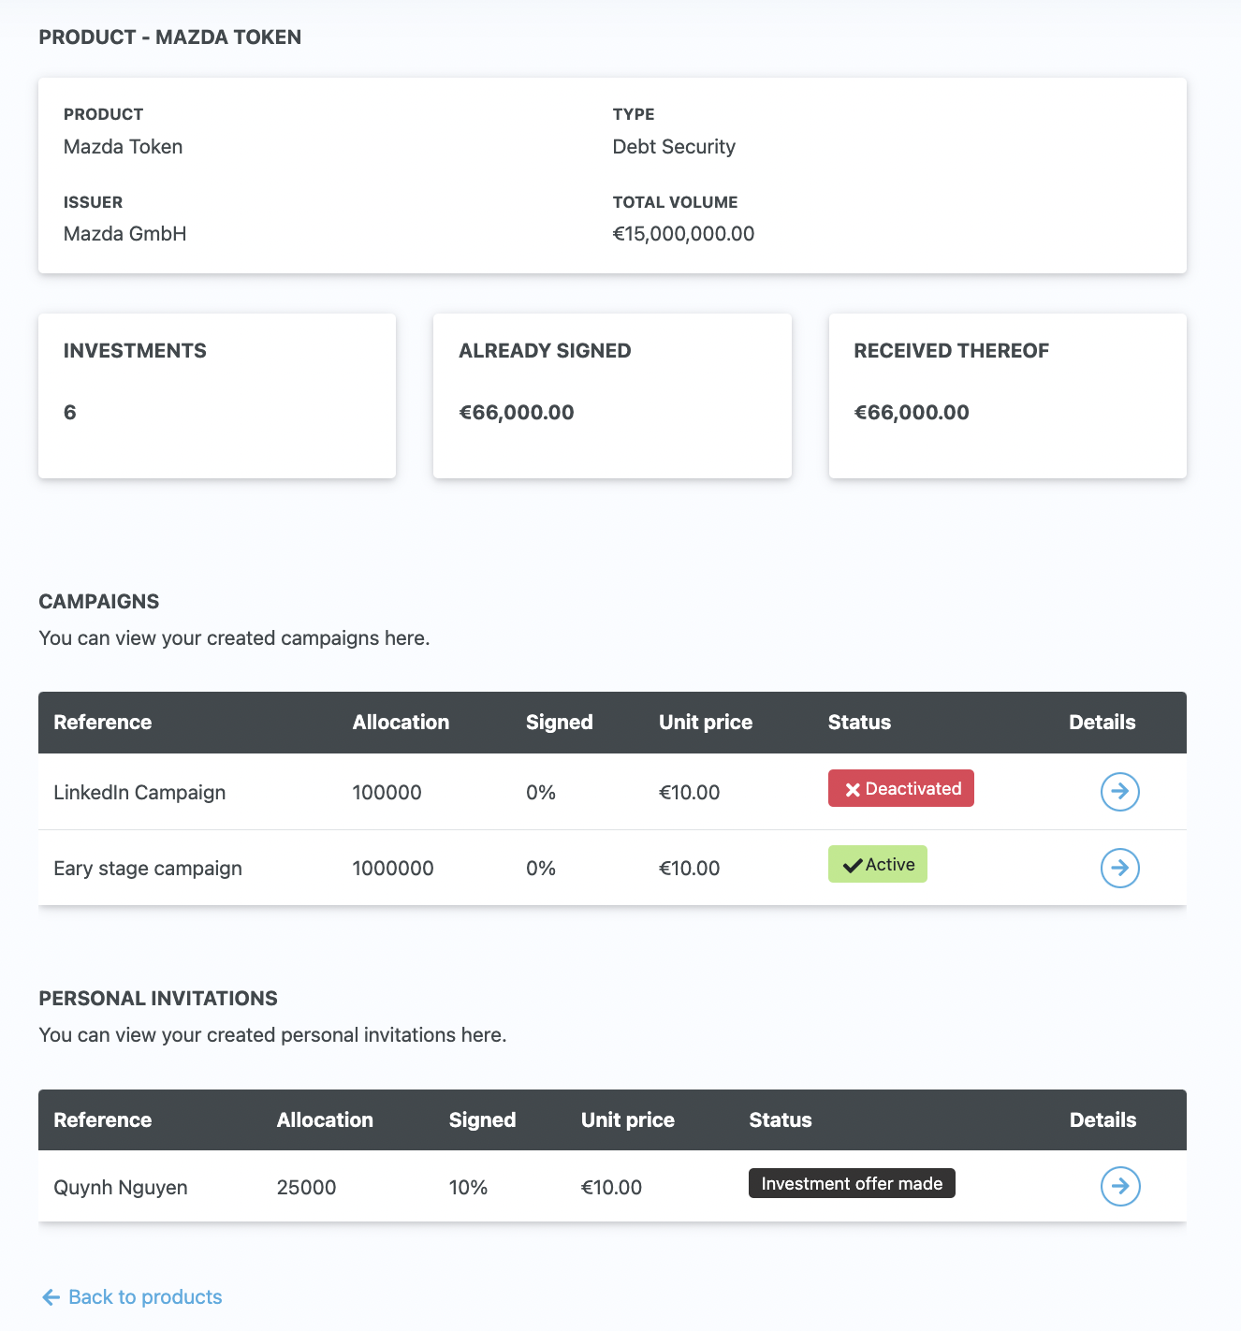Click allocation value 100000

click(387, 792)
